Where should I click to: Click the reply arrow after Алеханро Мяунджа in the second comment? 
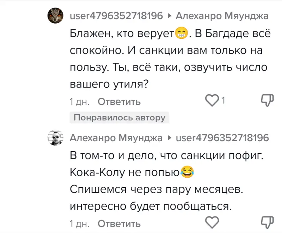[169, 138]
